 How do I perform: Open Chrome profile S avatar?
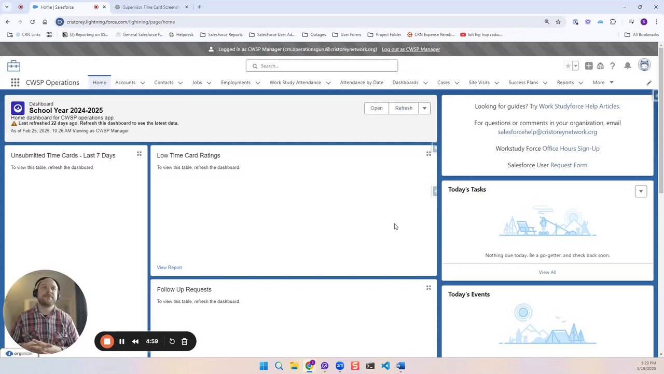644,22
